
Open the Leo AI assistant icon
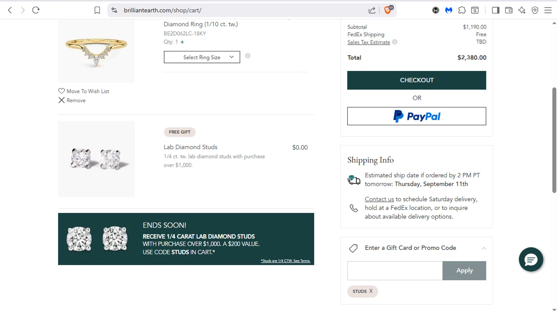pyautogui.click(x=522, y=10)
